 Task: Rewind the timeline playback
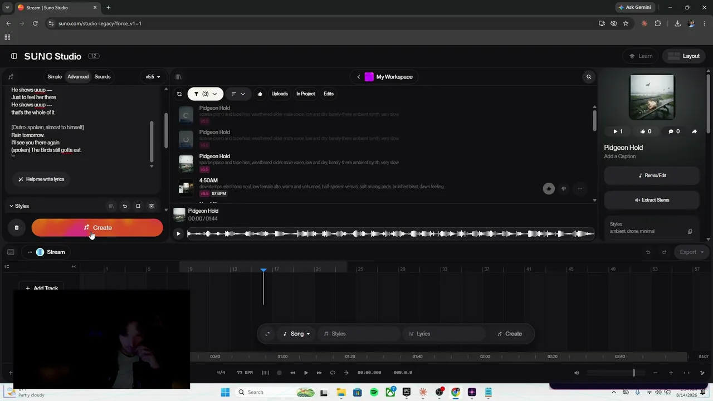click(292, 373)
